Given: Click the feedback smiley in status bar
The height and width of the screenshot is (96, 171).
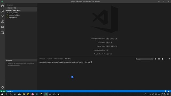Looking at the screenshot, I should (x=165, y=91).
